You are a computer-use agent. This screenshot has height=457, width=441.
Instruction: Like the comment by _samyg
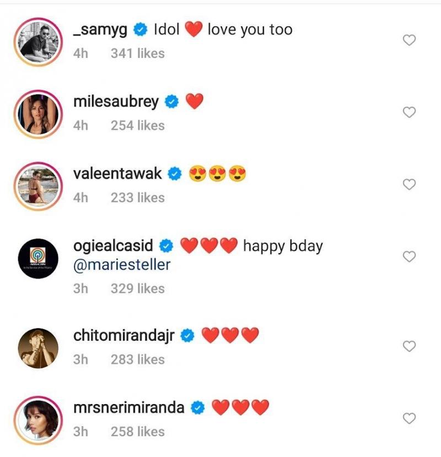pos(409,40)
